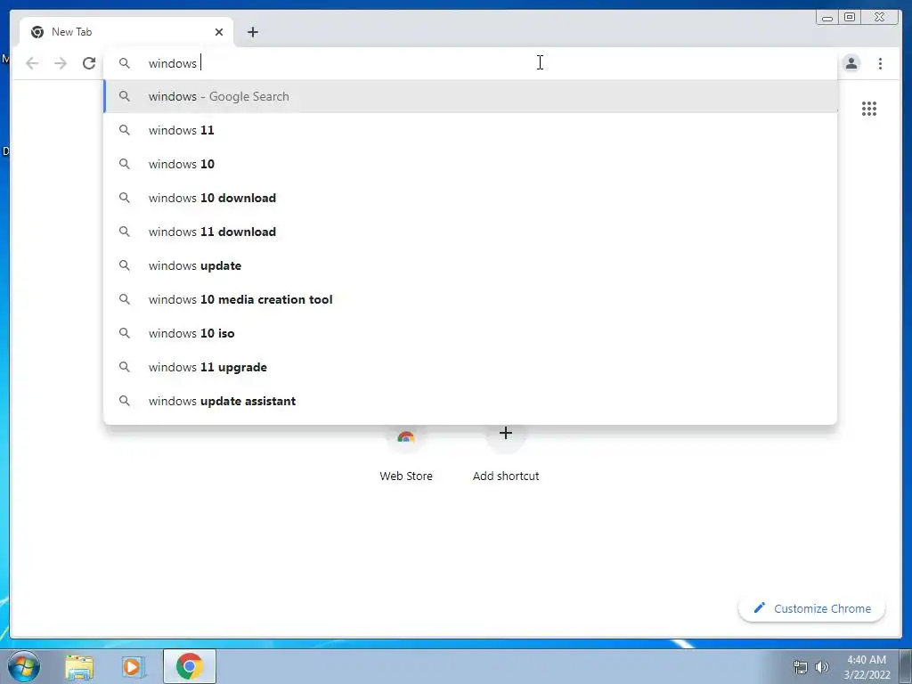Click into the address bar containing windows

[x=471, y=63]
